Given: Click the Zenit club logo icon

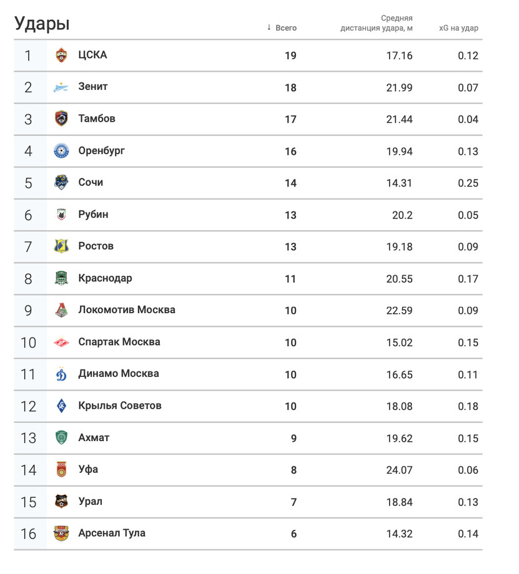Looking at the screenshot, I should click(x=61, y=87).
